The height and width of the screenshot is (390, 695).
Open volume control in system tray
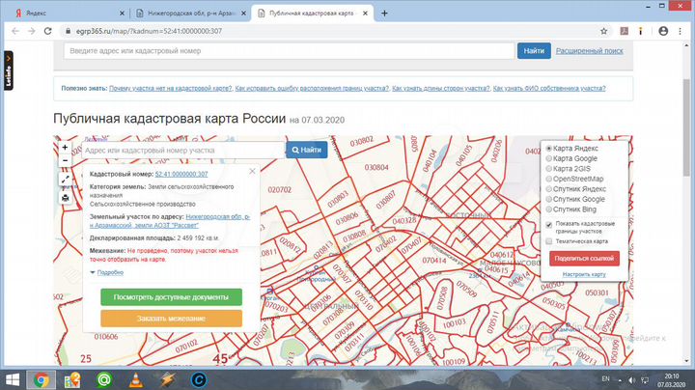click(x=631, y=380)
